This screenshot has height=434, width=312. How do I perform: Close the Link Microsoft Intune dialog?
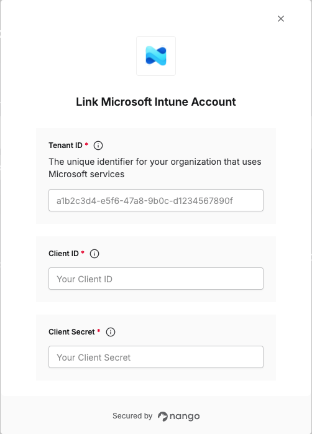[x=281, y=19]
